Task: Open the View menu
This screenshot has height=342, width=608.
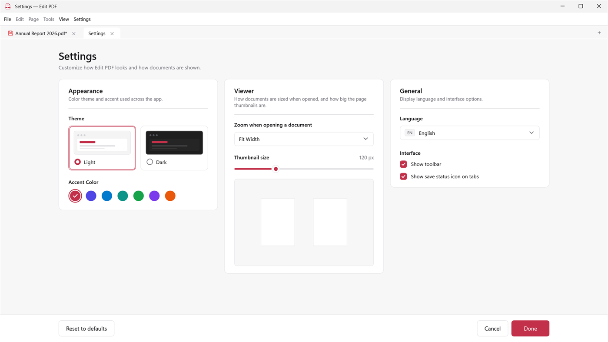Action: [x=64, y=19]
